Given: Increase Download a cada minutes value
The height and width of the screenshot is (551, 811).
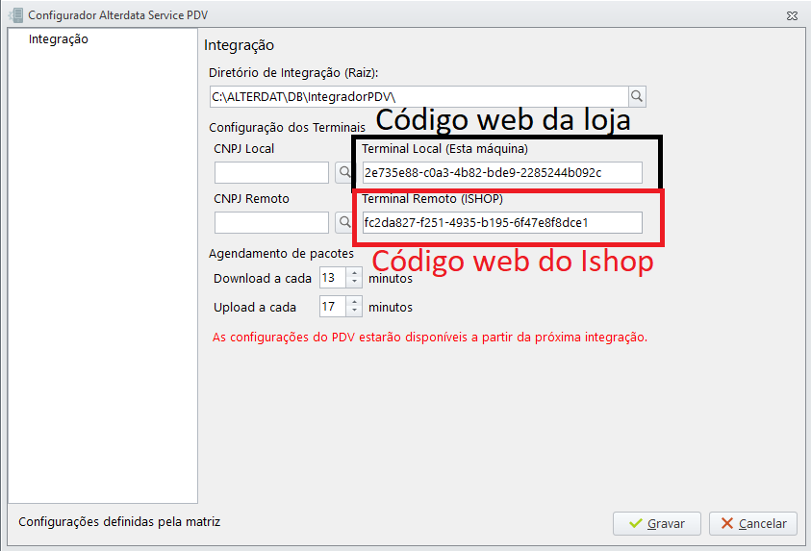Looking at the screenshot, I should [354, 272].
